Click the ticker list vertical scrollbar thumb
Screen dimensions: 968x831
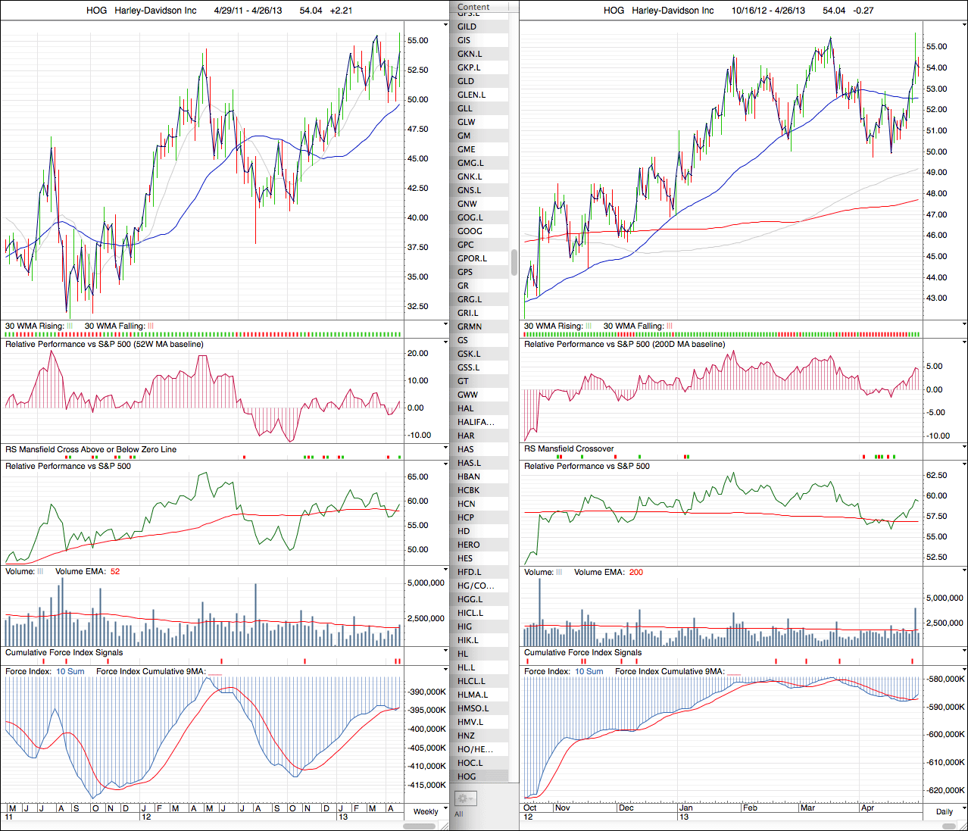(x=515, y=262)
